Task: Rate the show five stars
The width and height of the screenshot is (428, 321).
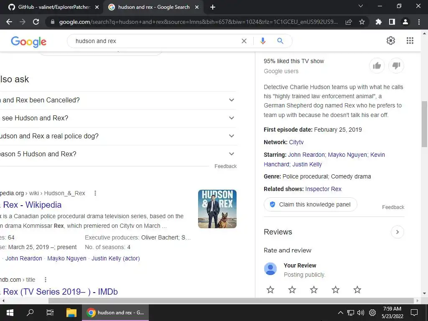Action: (x=357, y=290)
